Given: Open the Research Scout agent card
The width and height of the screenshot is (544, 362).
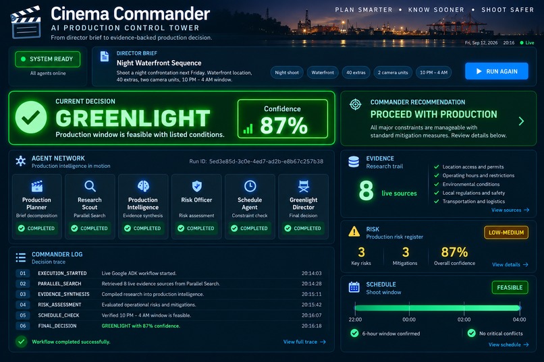Looking at the screenshot, I should [90, 206].
